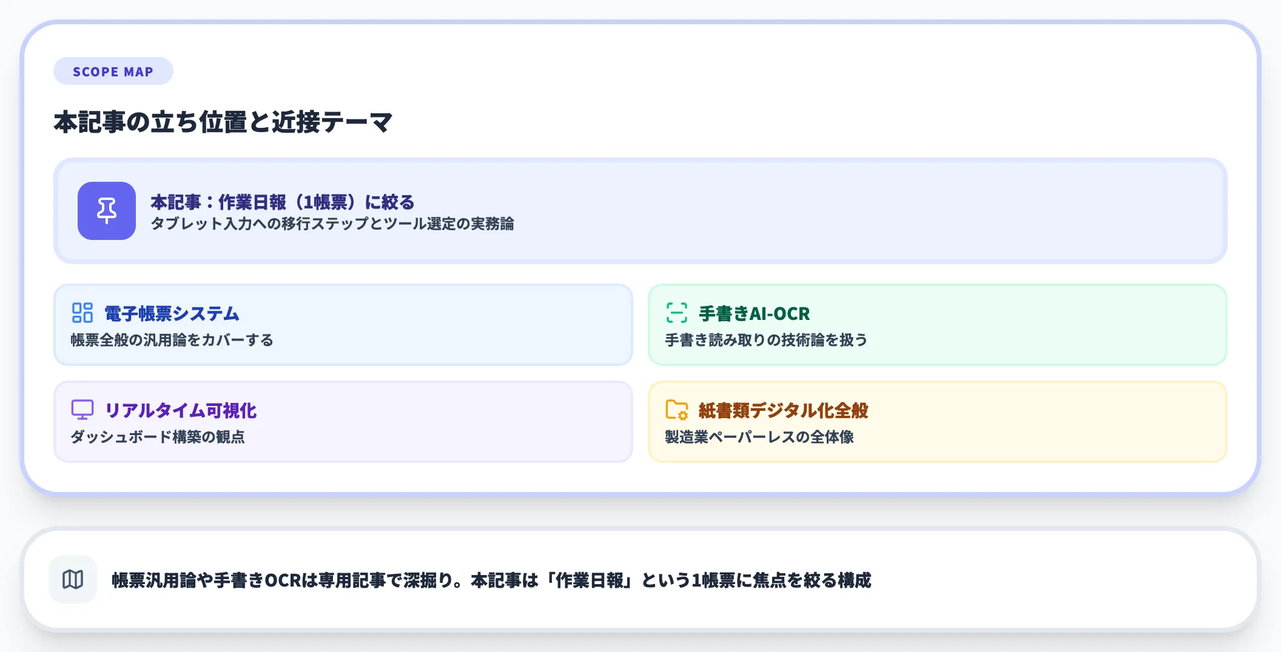Click the monitor icon next to リアルタイム可視化
The height and width of the screenshot is (652, 1281).
coord(82,410)
